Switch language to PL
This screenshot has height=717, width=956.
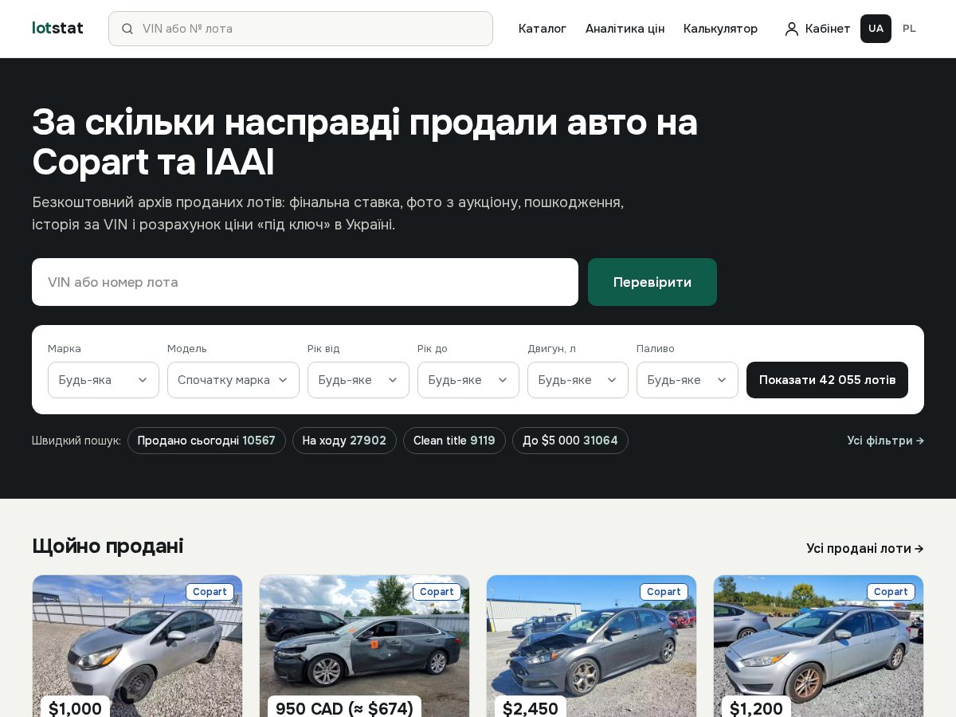point(909,29)
